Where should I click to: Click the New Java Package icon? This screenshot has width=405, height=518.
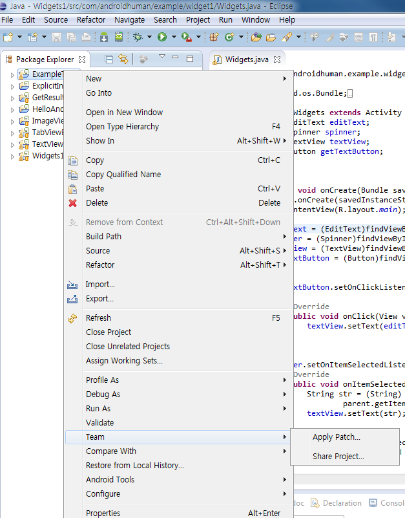coord(214,37)
